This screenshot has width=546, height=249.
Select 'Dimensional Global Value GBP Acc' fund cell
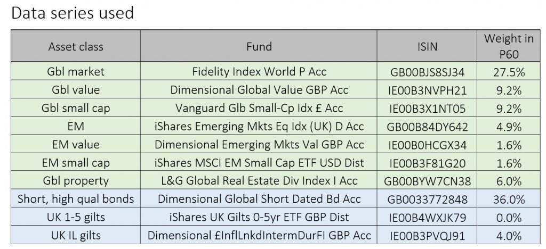point(259,89)
